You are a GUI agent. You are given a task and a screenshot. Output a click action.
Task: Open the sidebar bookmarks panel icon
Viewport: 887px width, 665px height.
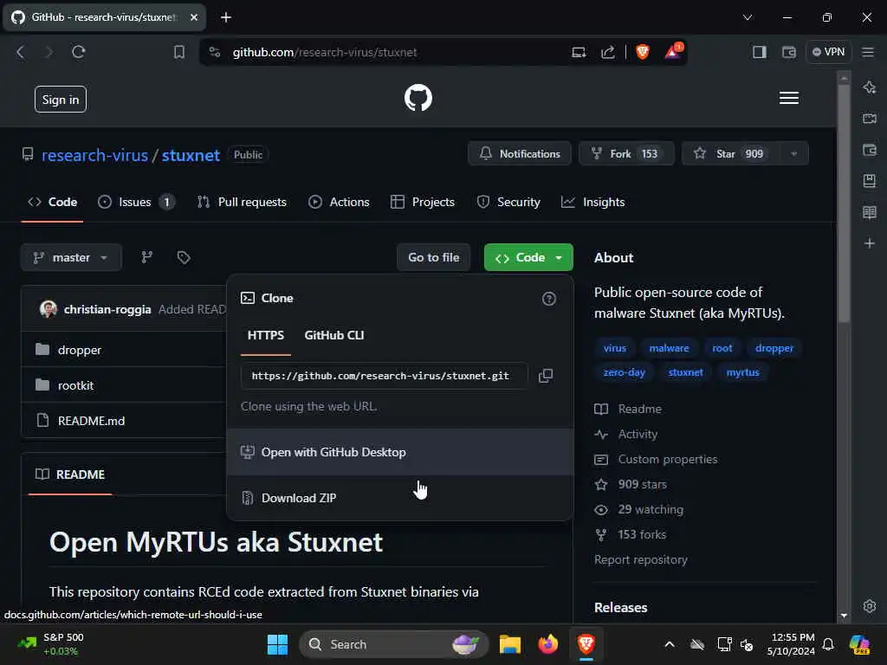coord(870,181)
